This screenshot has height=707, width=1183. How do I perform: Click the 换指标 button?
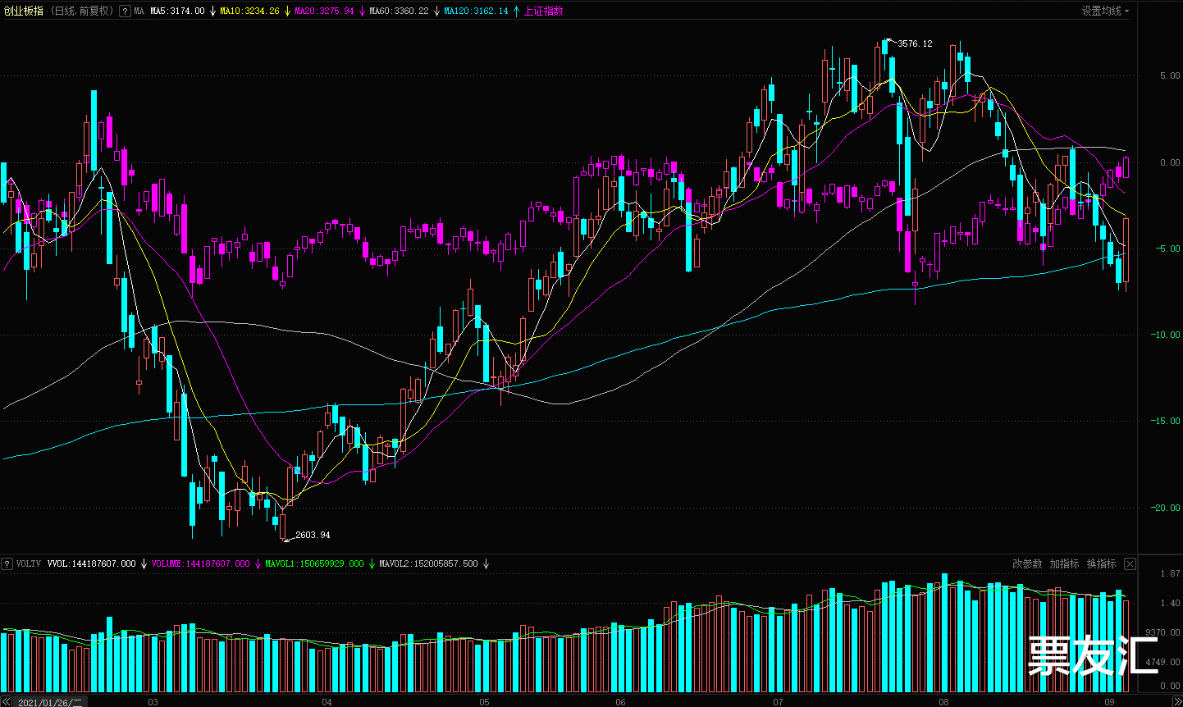click(x=1101, y=563)
